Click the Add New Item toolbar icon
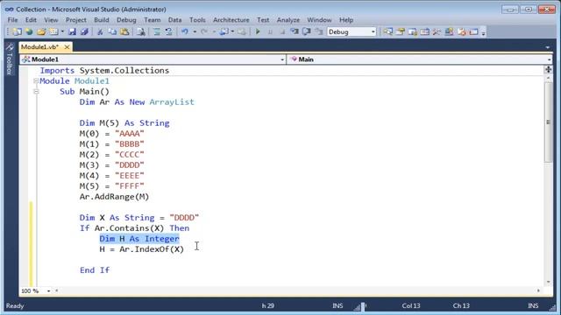The width and height of the screenshot is (561, 315). pos(53,31)
